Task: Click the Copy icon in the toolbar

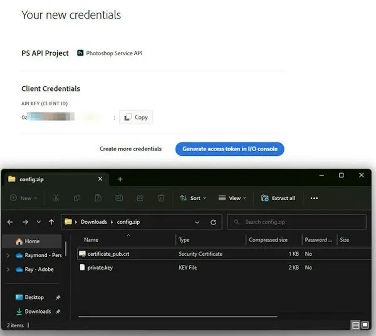Action: (x=77, y=198)
